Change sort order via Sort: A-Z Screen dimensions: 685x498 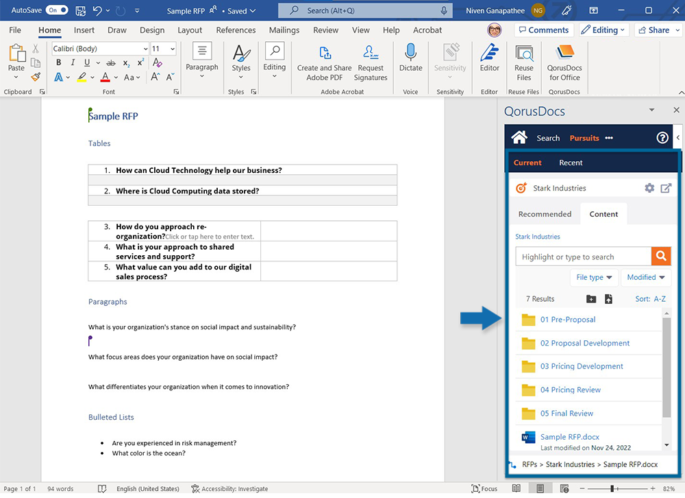point(650,299)
